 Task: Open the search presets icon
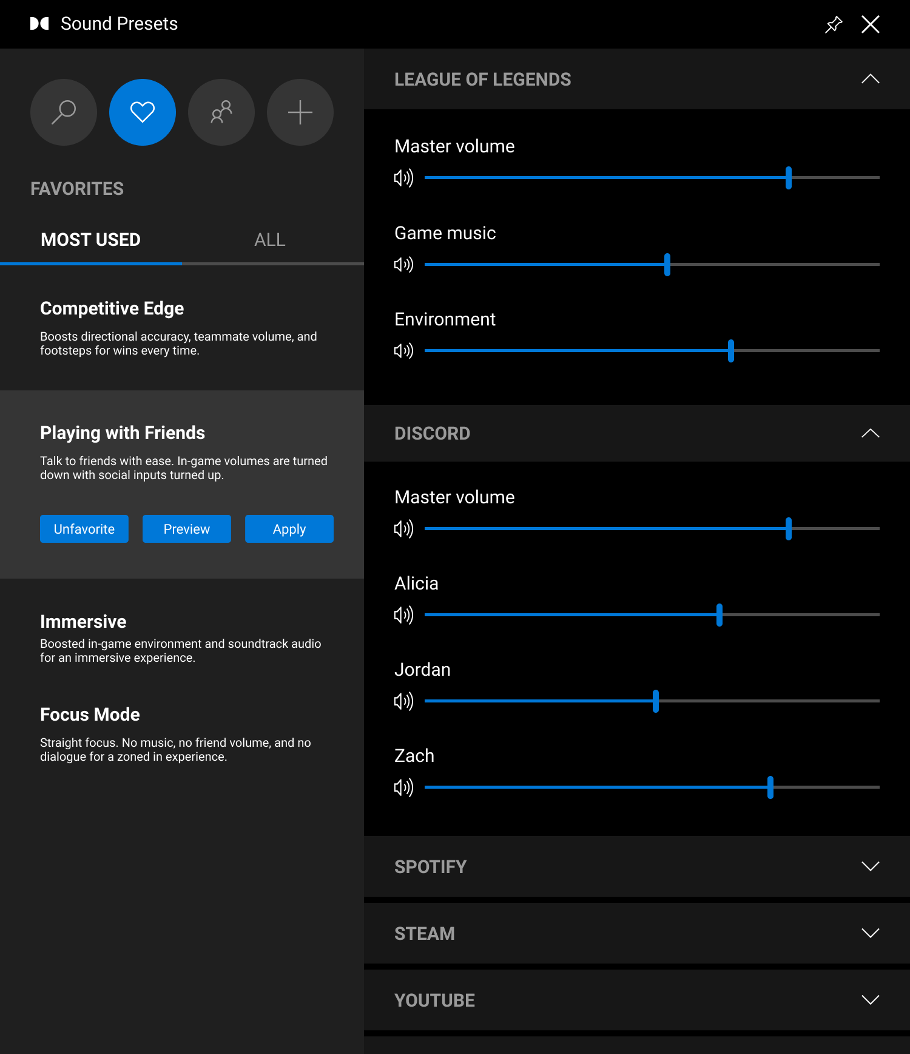click(64, 112)
